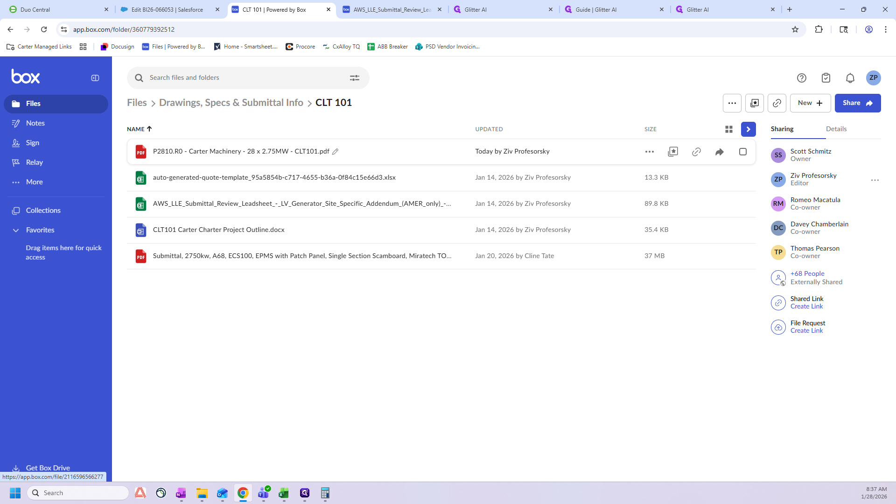The width and height of the screenshot is (896, 504).
Task: Open Notes in left navigation
Action: click(x=35, y=123)
